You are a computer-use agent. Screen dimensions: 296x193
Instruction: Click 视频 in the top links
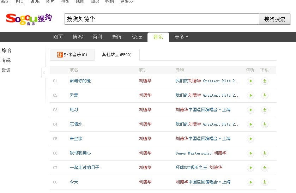pyautogui.click(x=65, y=1)
